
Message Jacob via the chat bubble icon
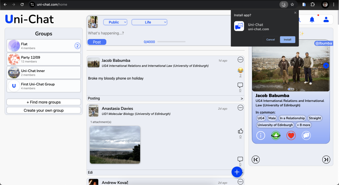(x=306, y=135)
